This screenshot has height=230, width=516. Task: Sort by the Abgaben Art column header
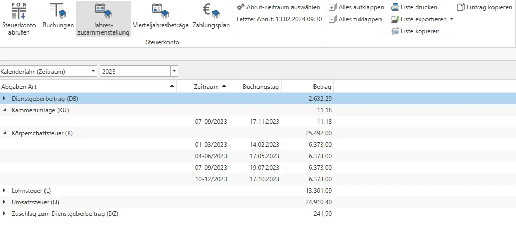coord(88,86)
